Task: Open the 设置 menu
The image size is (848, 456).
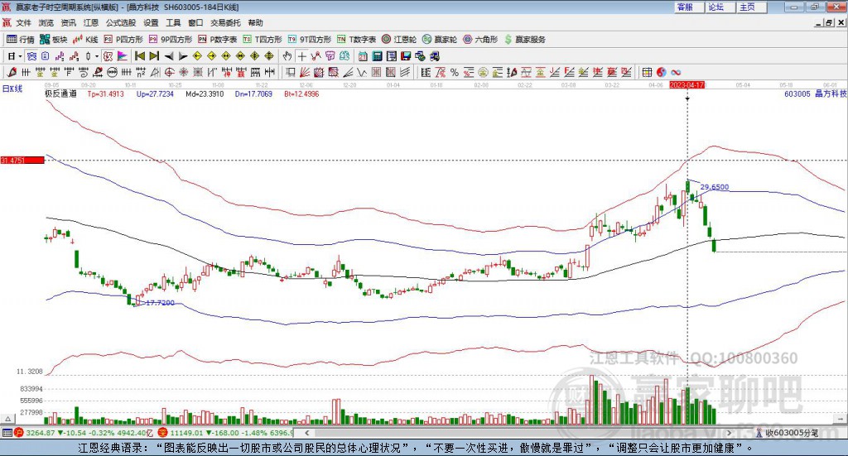Action: click(151, 22)
